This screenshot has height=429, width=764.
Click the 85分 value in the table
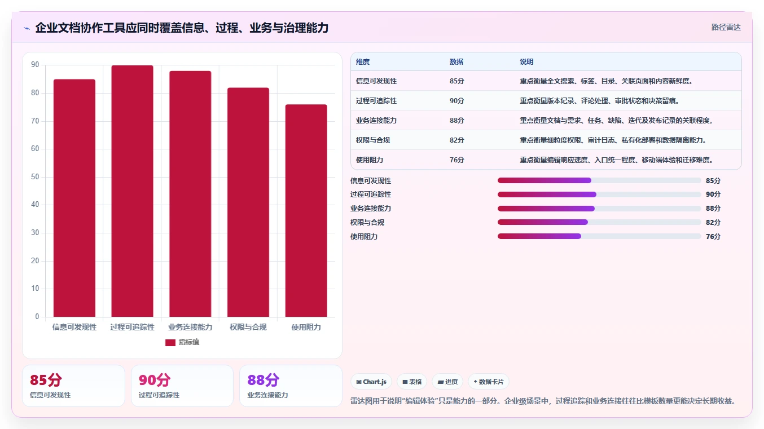457,81
